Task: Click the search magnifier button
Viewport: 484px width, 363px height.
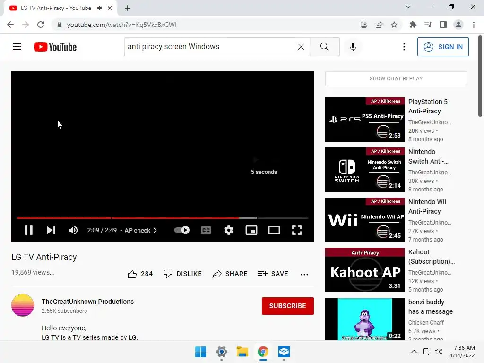Action: (x=324, y=47)
